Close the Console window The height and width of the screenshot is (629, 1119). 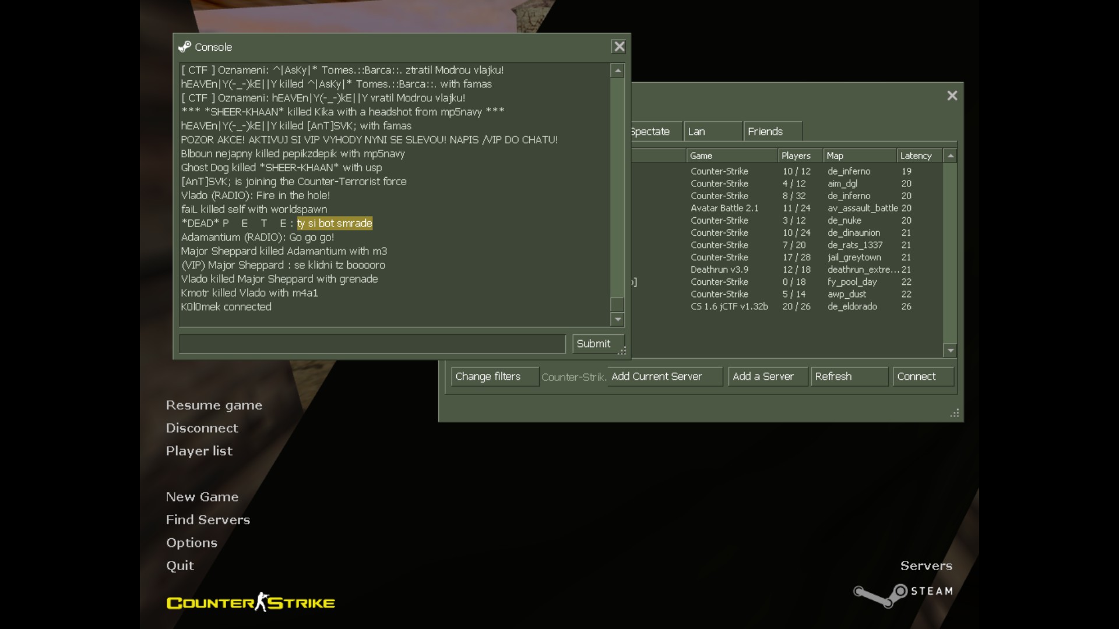[619, 47]
